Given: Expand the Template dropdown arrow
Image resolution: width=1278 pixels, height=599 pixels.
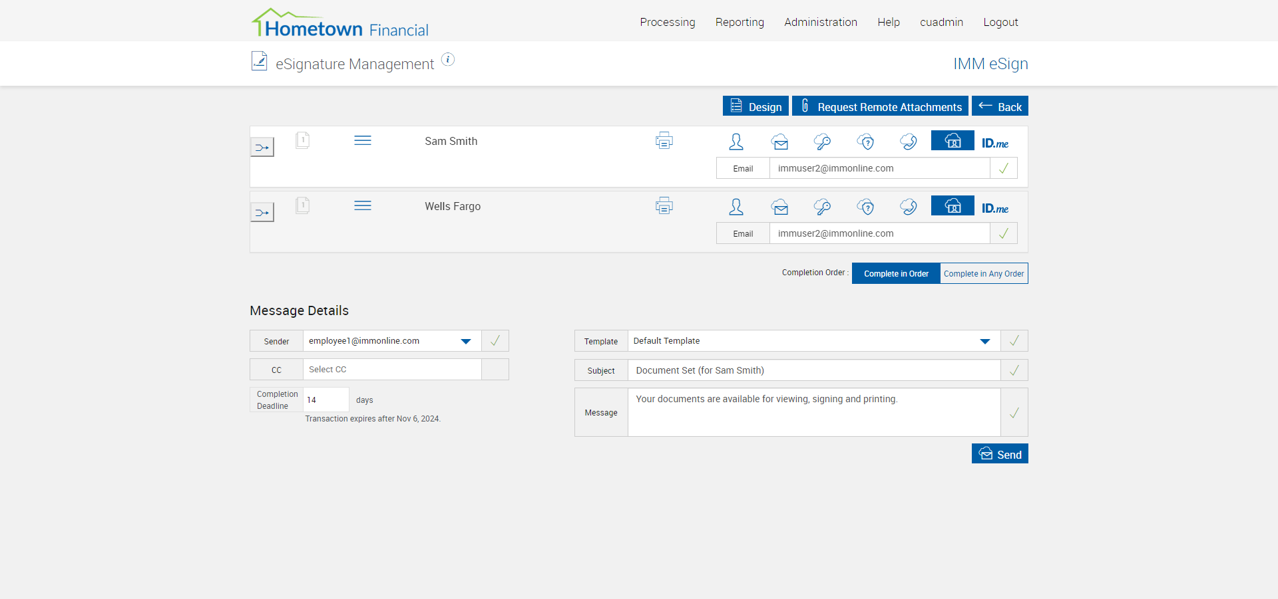Looking at the screenshot, I should pyautogui.click(x=985, y=341).
